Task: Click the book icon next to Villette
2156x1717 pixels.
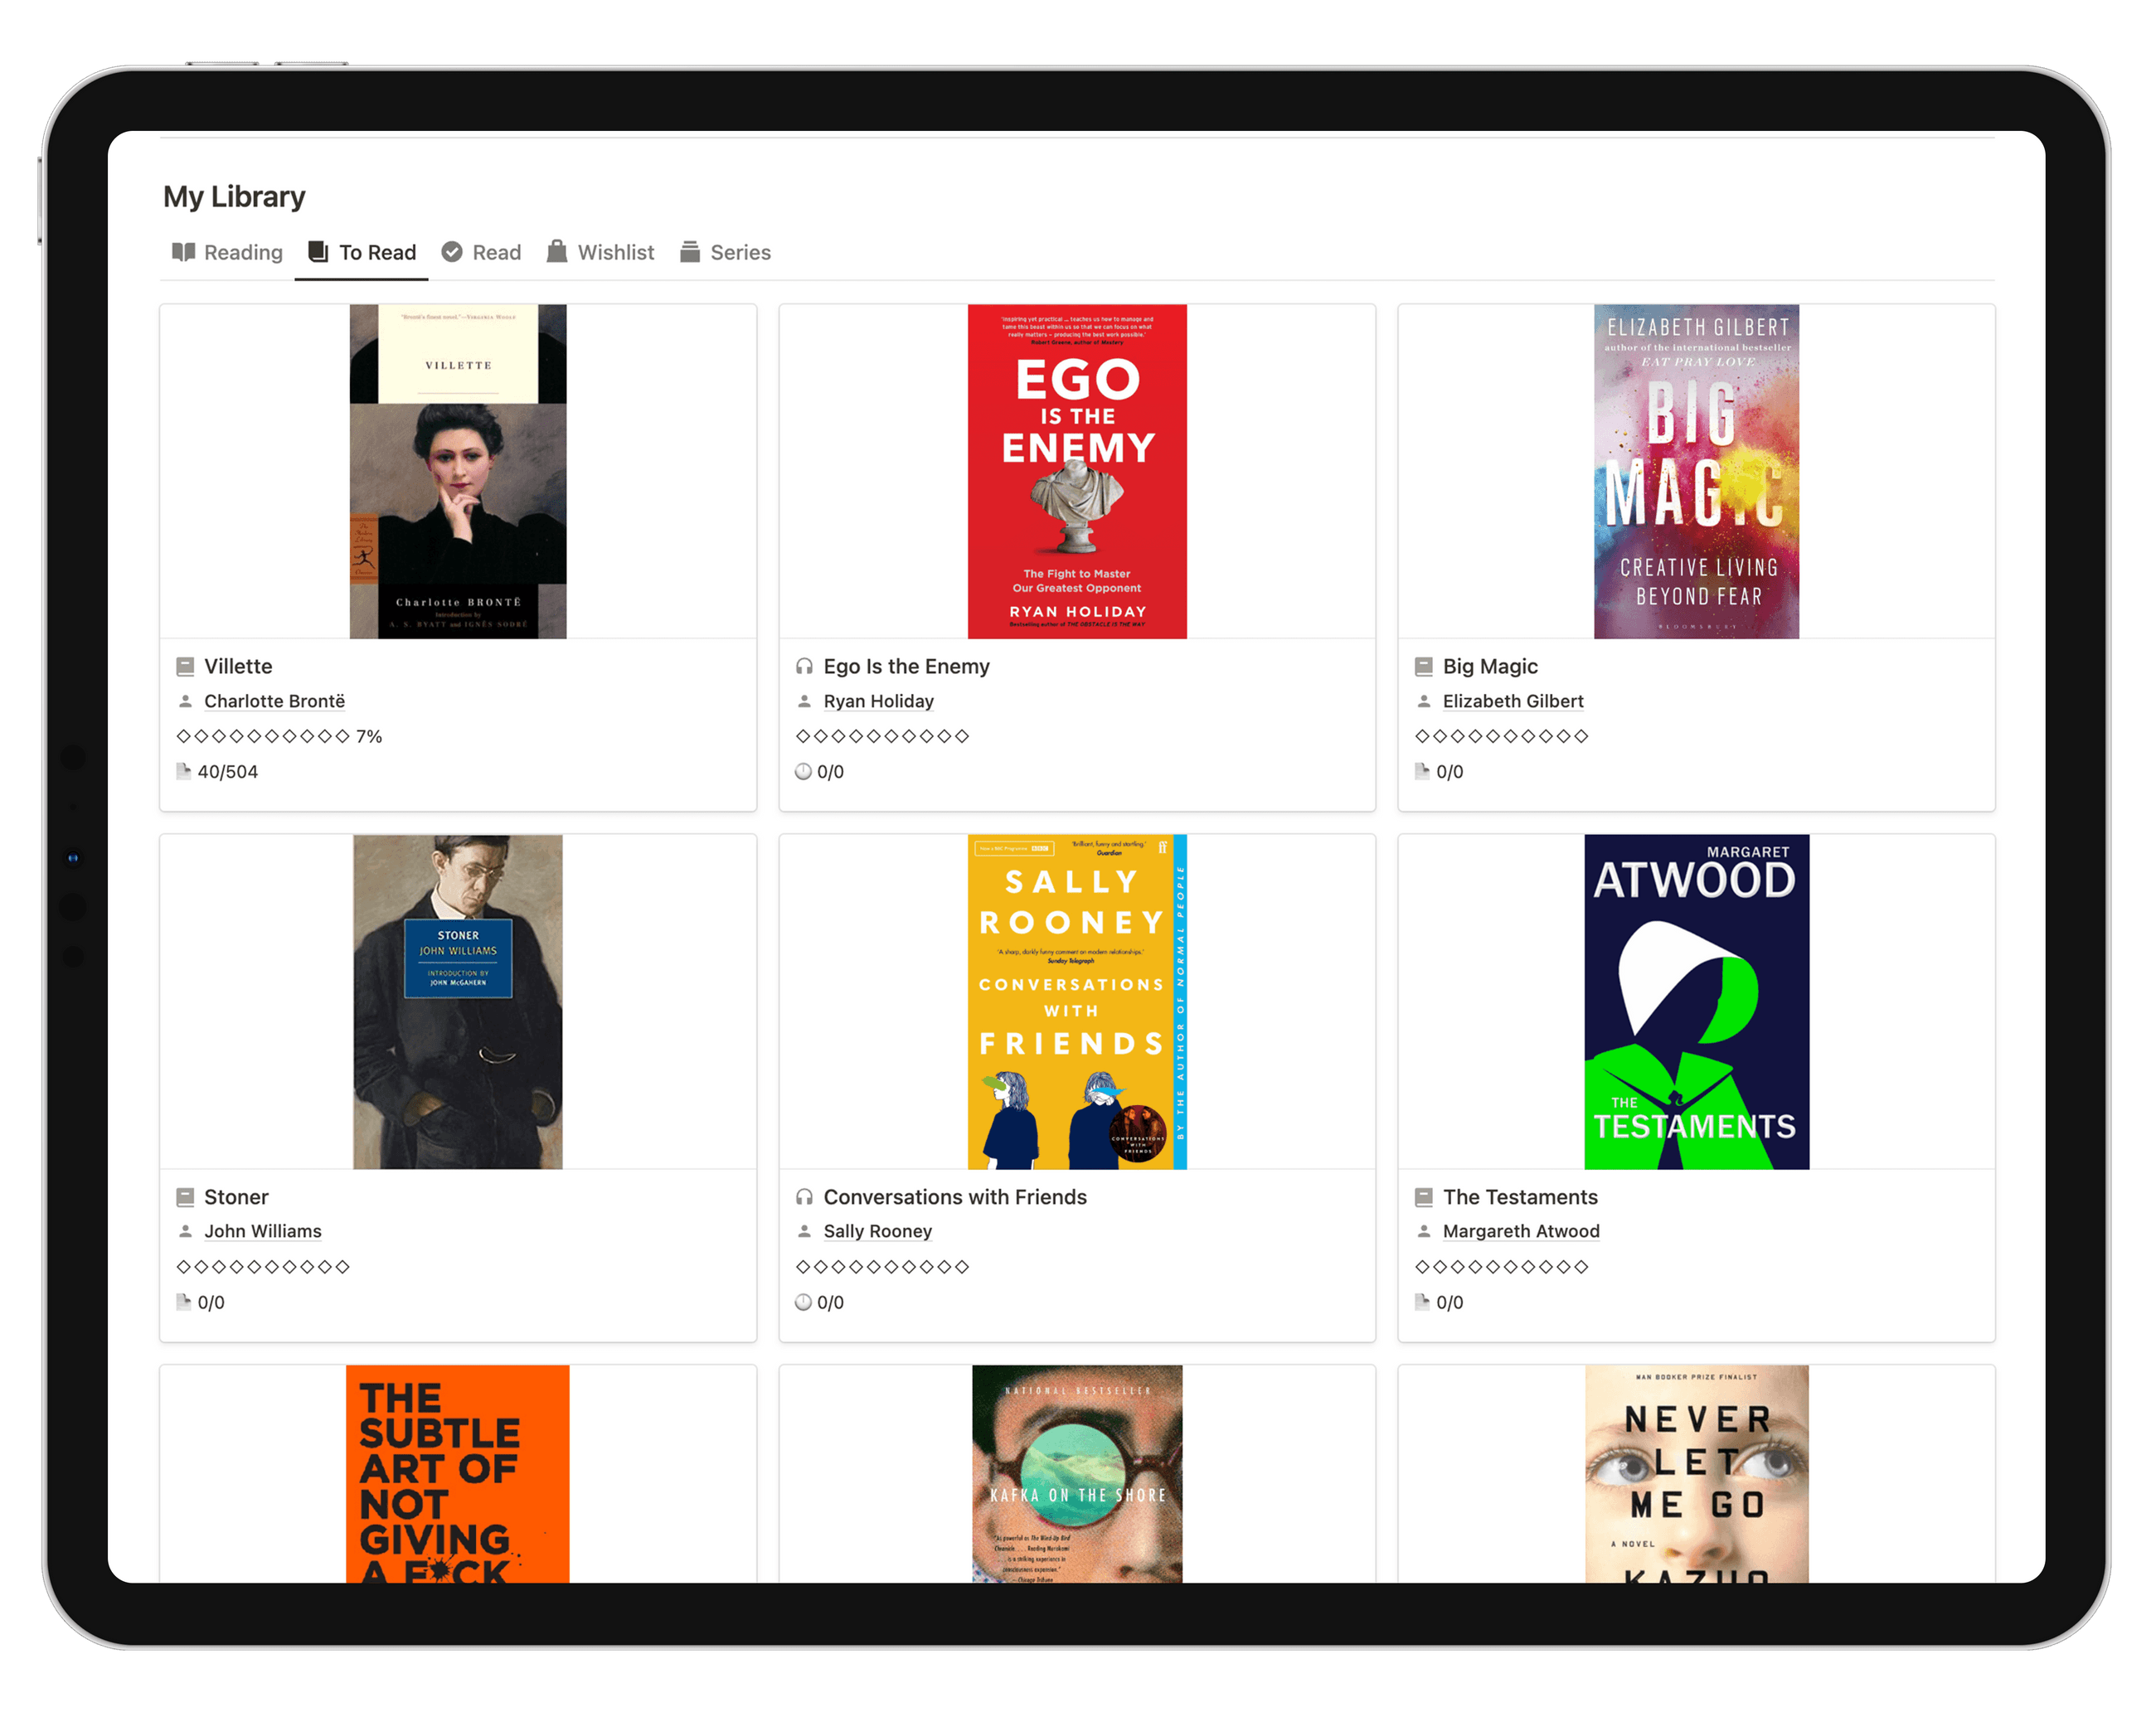Action: (186, 666)
